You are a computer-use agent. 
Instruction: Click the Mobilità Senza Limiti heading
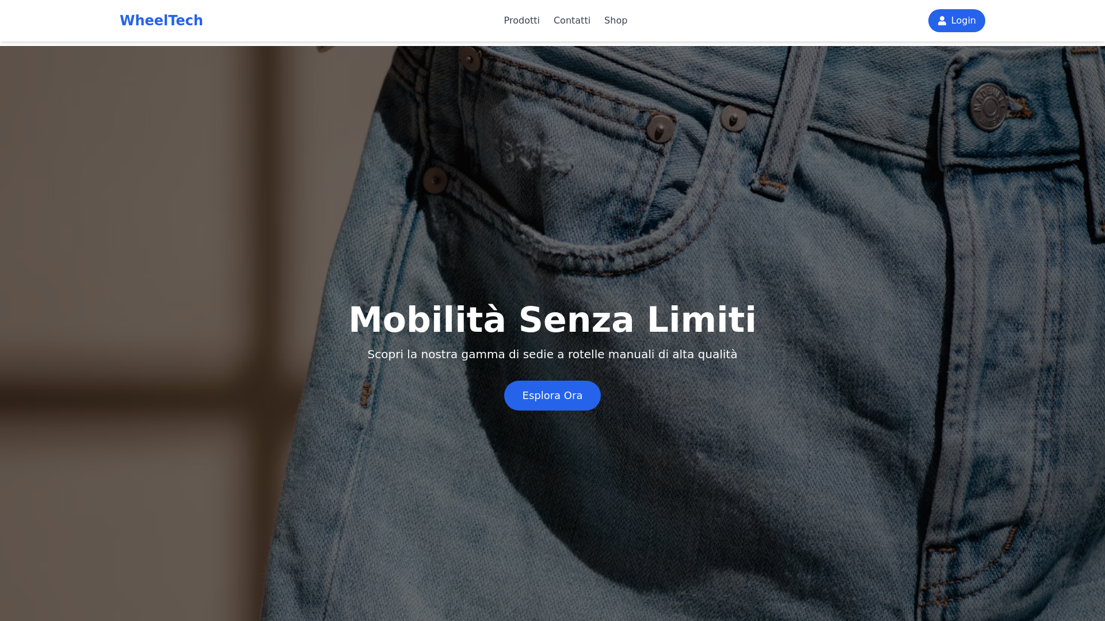552,320
